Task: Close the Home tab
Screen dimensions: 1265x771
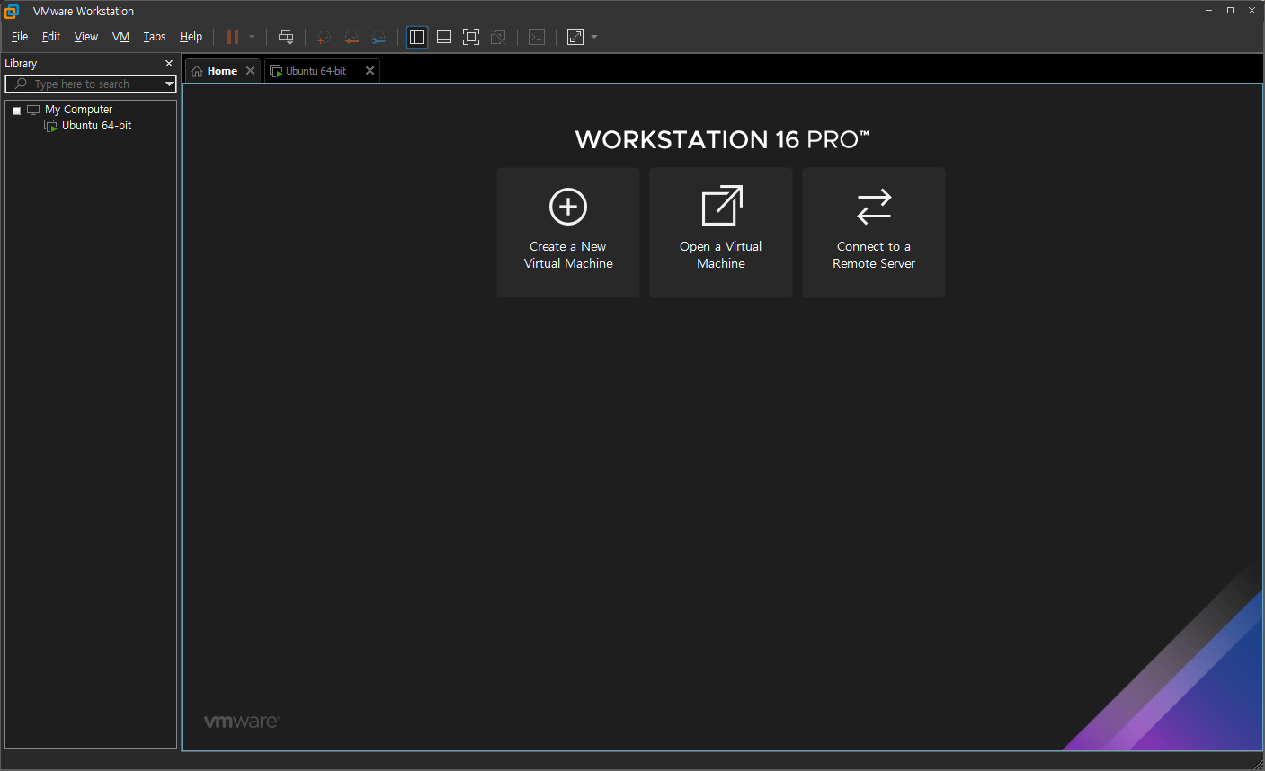Action: (251, 71)
